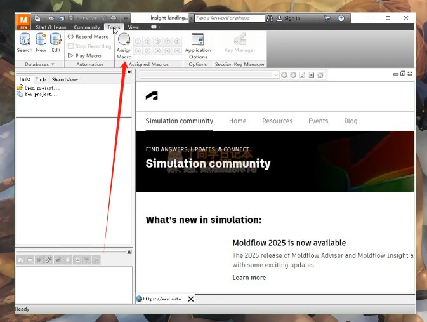The height and width of the screenshot is (322, 427).
Task: Switch to the View ribbon tab
Action: 133,27
